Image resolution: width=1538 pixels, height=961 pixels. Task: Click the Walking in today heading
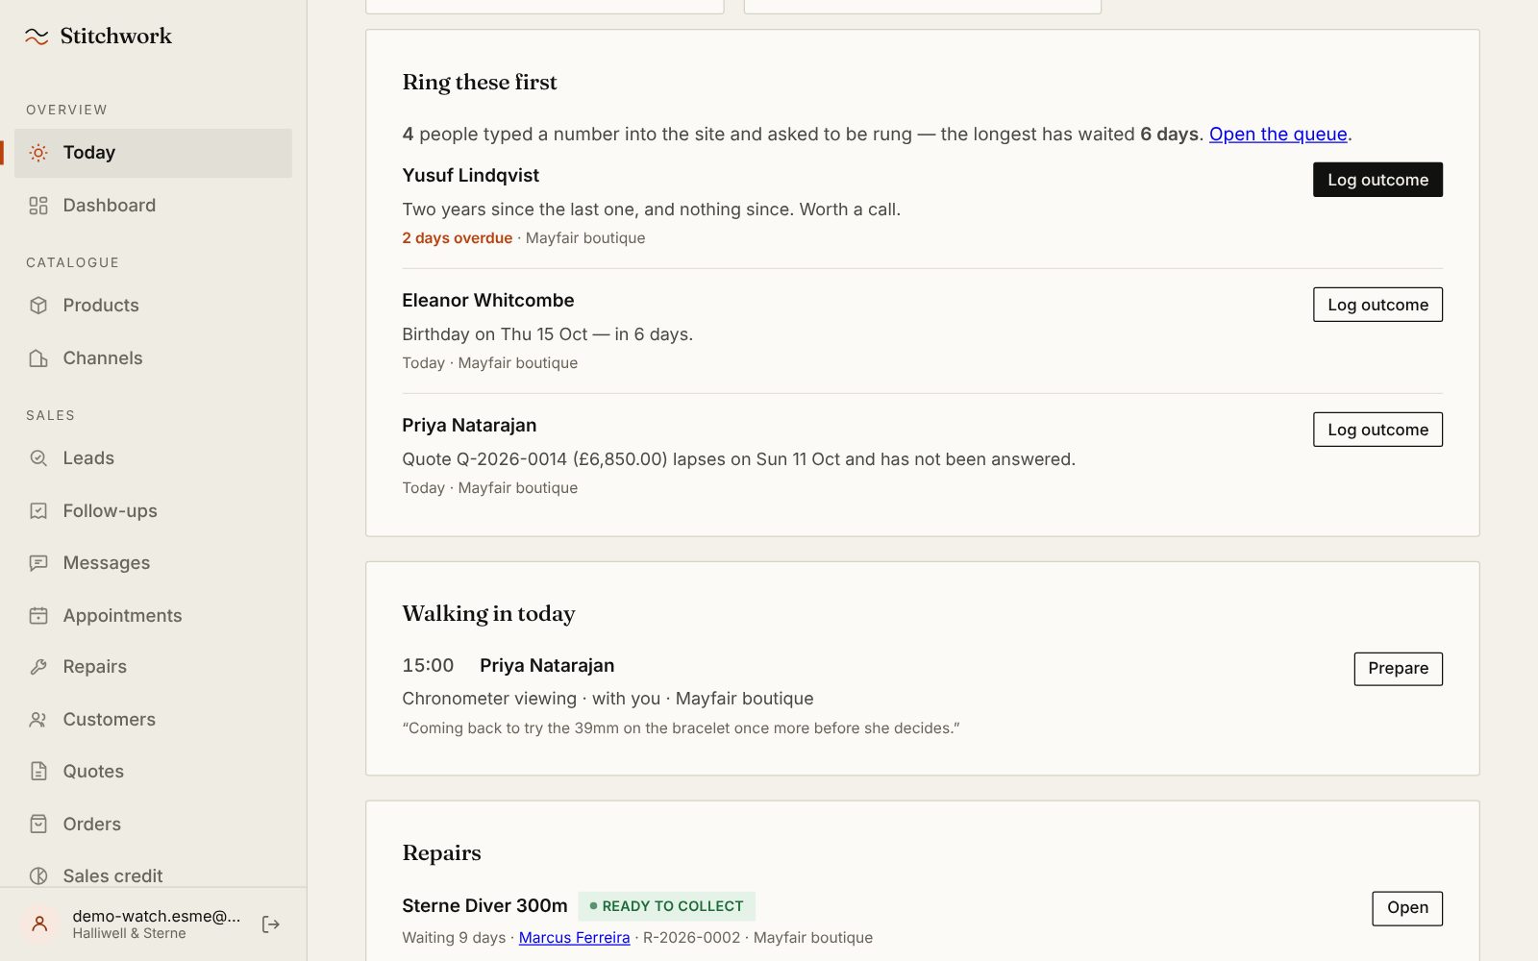click(x=488, y=614)
